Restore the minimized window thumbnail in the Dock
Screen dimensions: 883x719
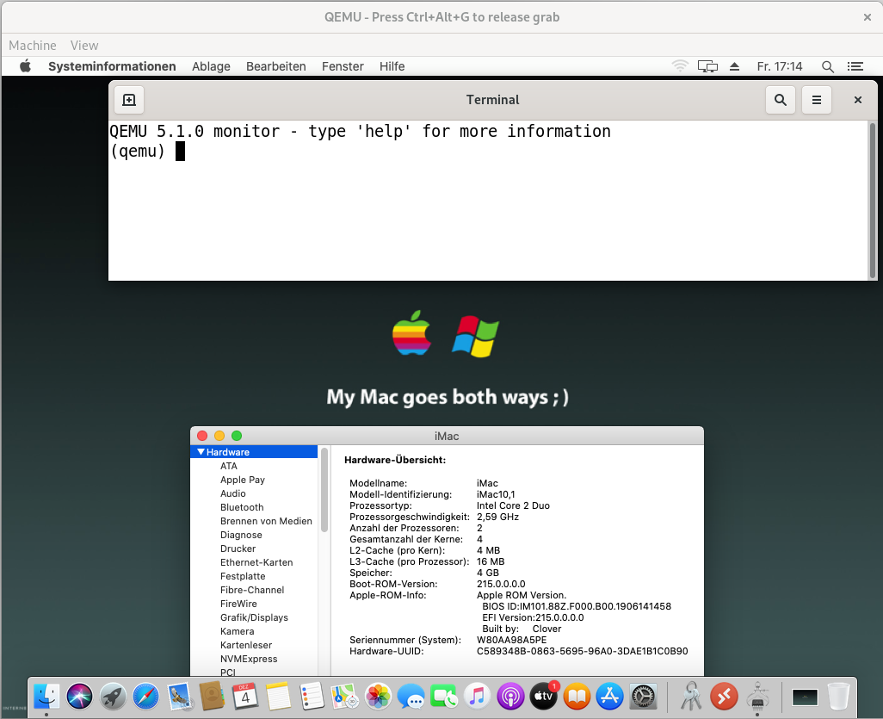(805, 697)
